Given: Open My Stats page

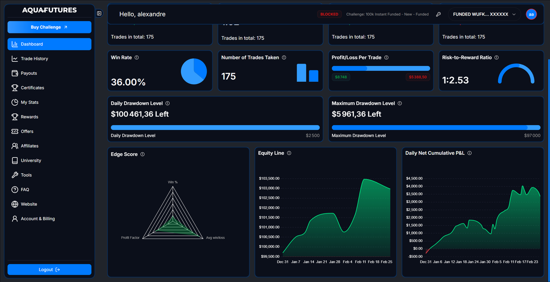Looking at the screenshot, I should 49,102.
